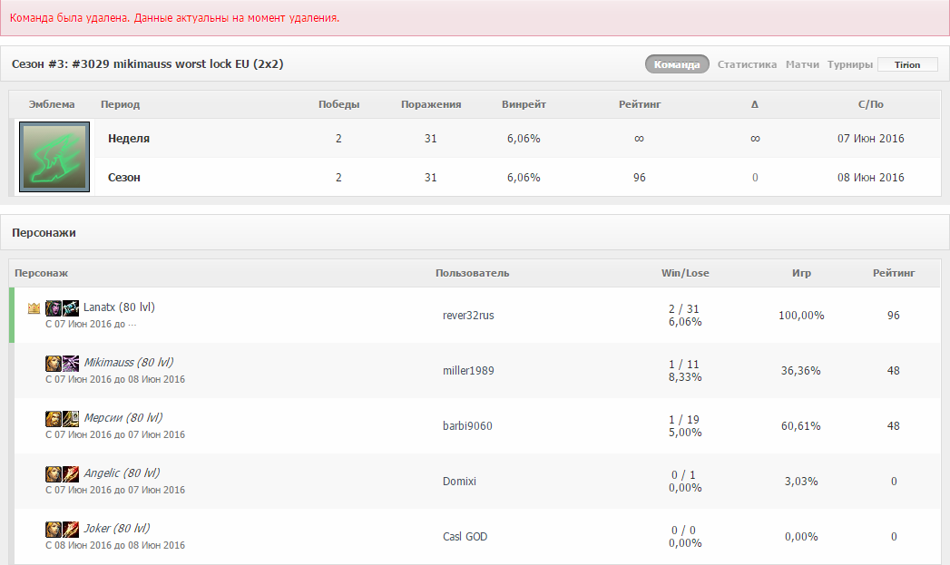Click the red class icon next to Joker
Viewport: 950px width, 565px height.
(x=71, y=530)
